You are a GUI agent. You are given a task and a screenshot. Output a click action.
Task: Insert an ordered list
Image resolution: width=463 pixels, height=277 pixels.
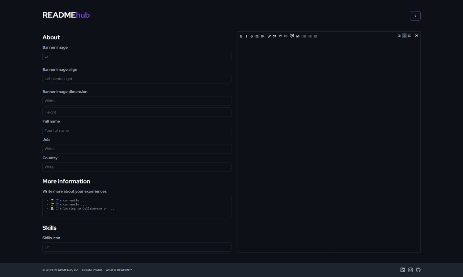[x=310, y=36]
